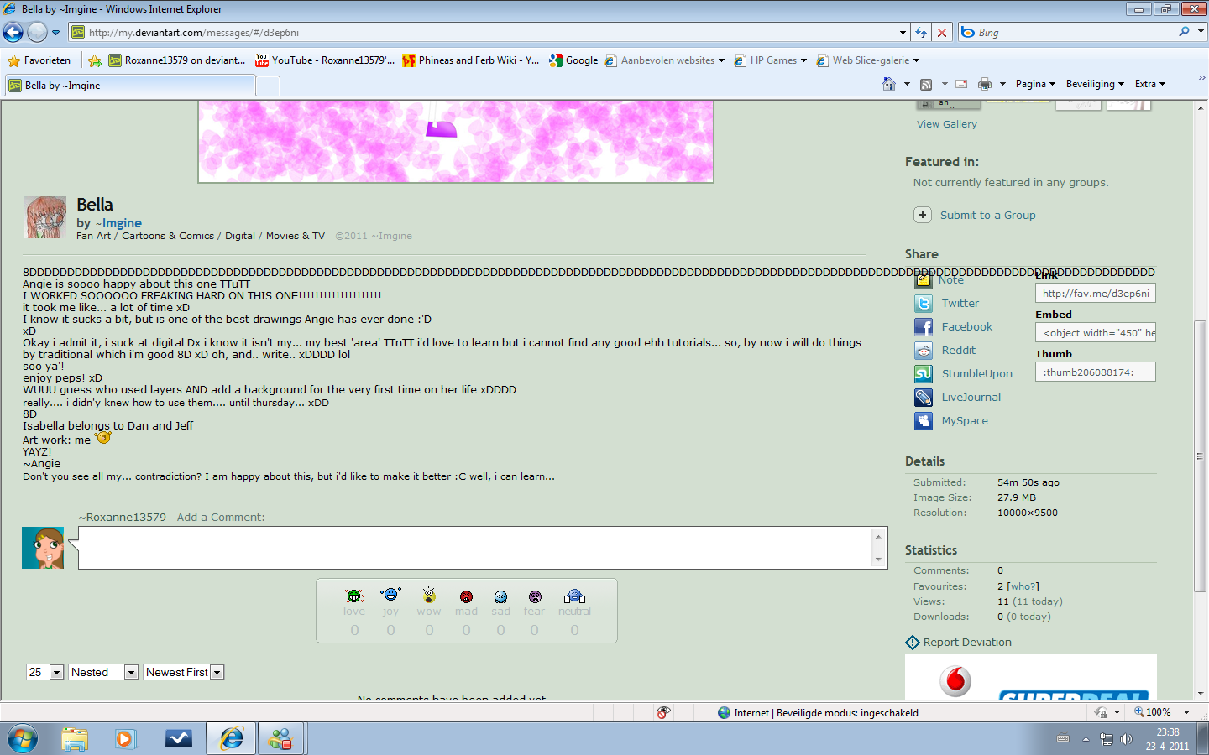1209x755 pixels.
Task: Expand the search provider dropdown arrow
Action: [1201, 32]
